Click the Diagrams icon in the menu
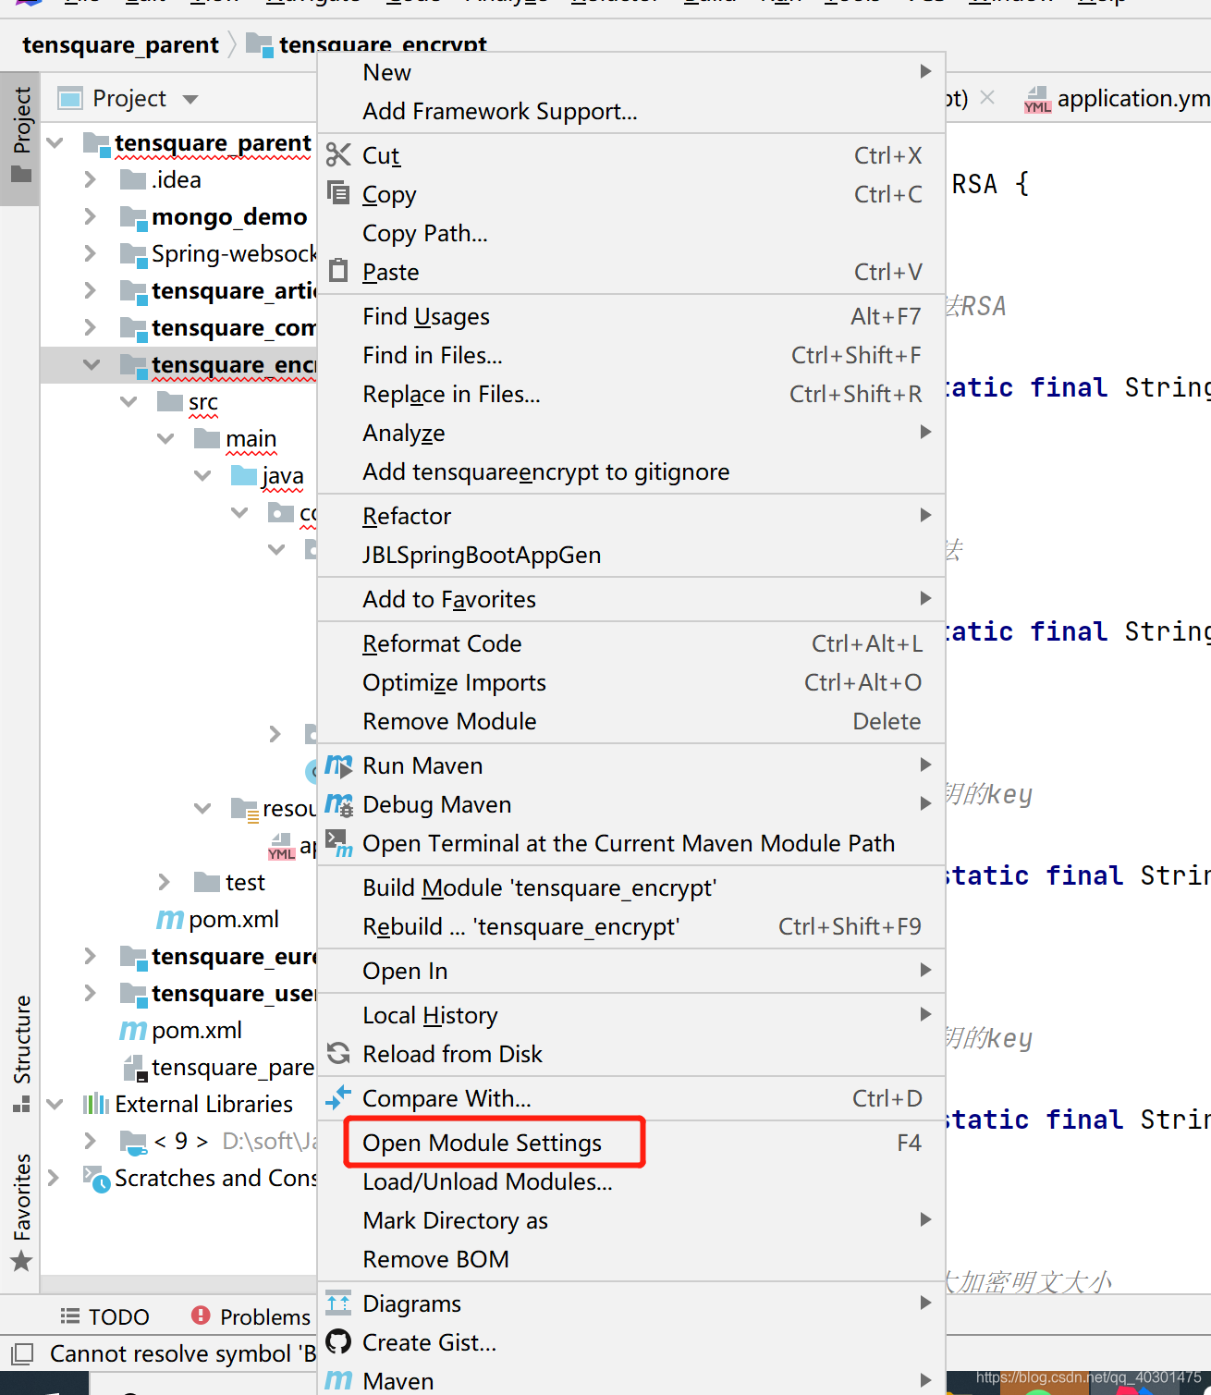The width and height of the screenshot is (1211, 1395). click(338, 1303)
